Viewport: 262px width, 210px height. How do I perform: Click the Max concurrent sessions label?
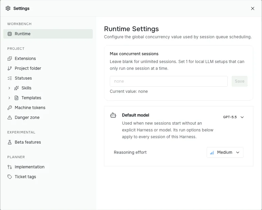134,54
